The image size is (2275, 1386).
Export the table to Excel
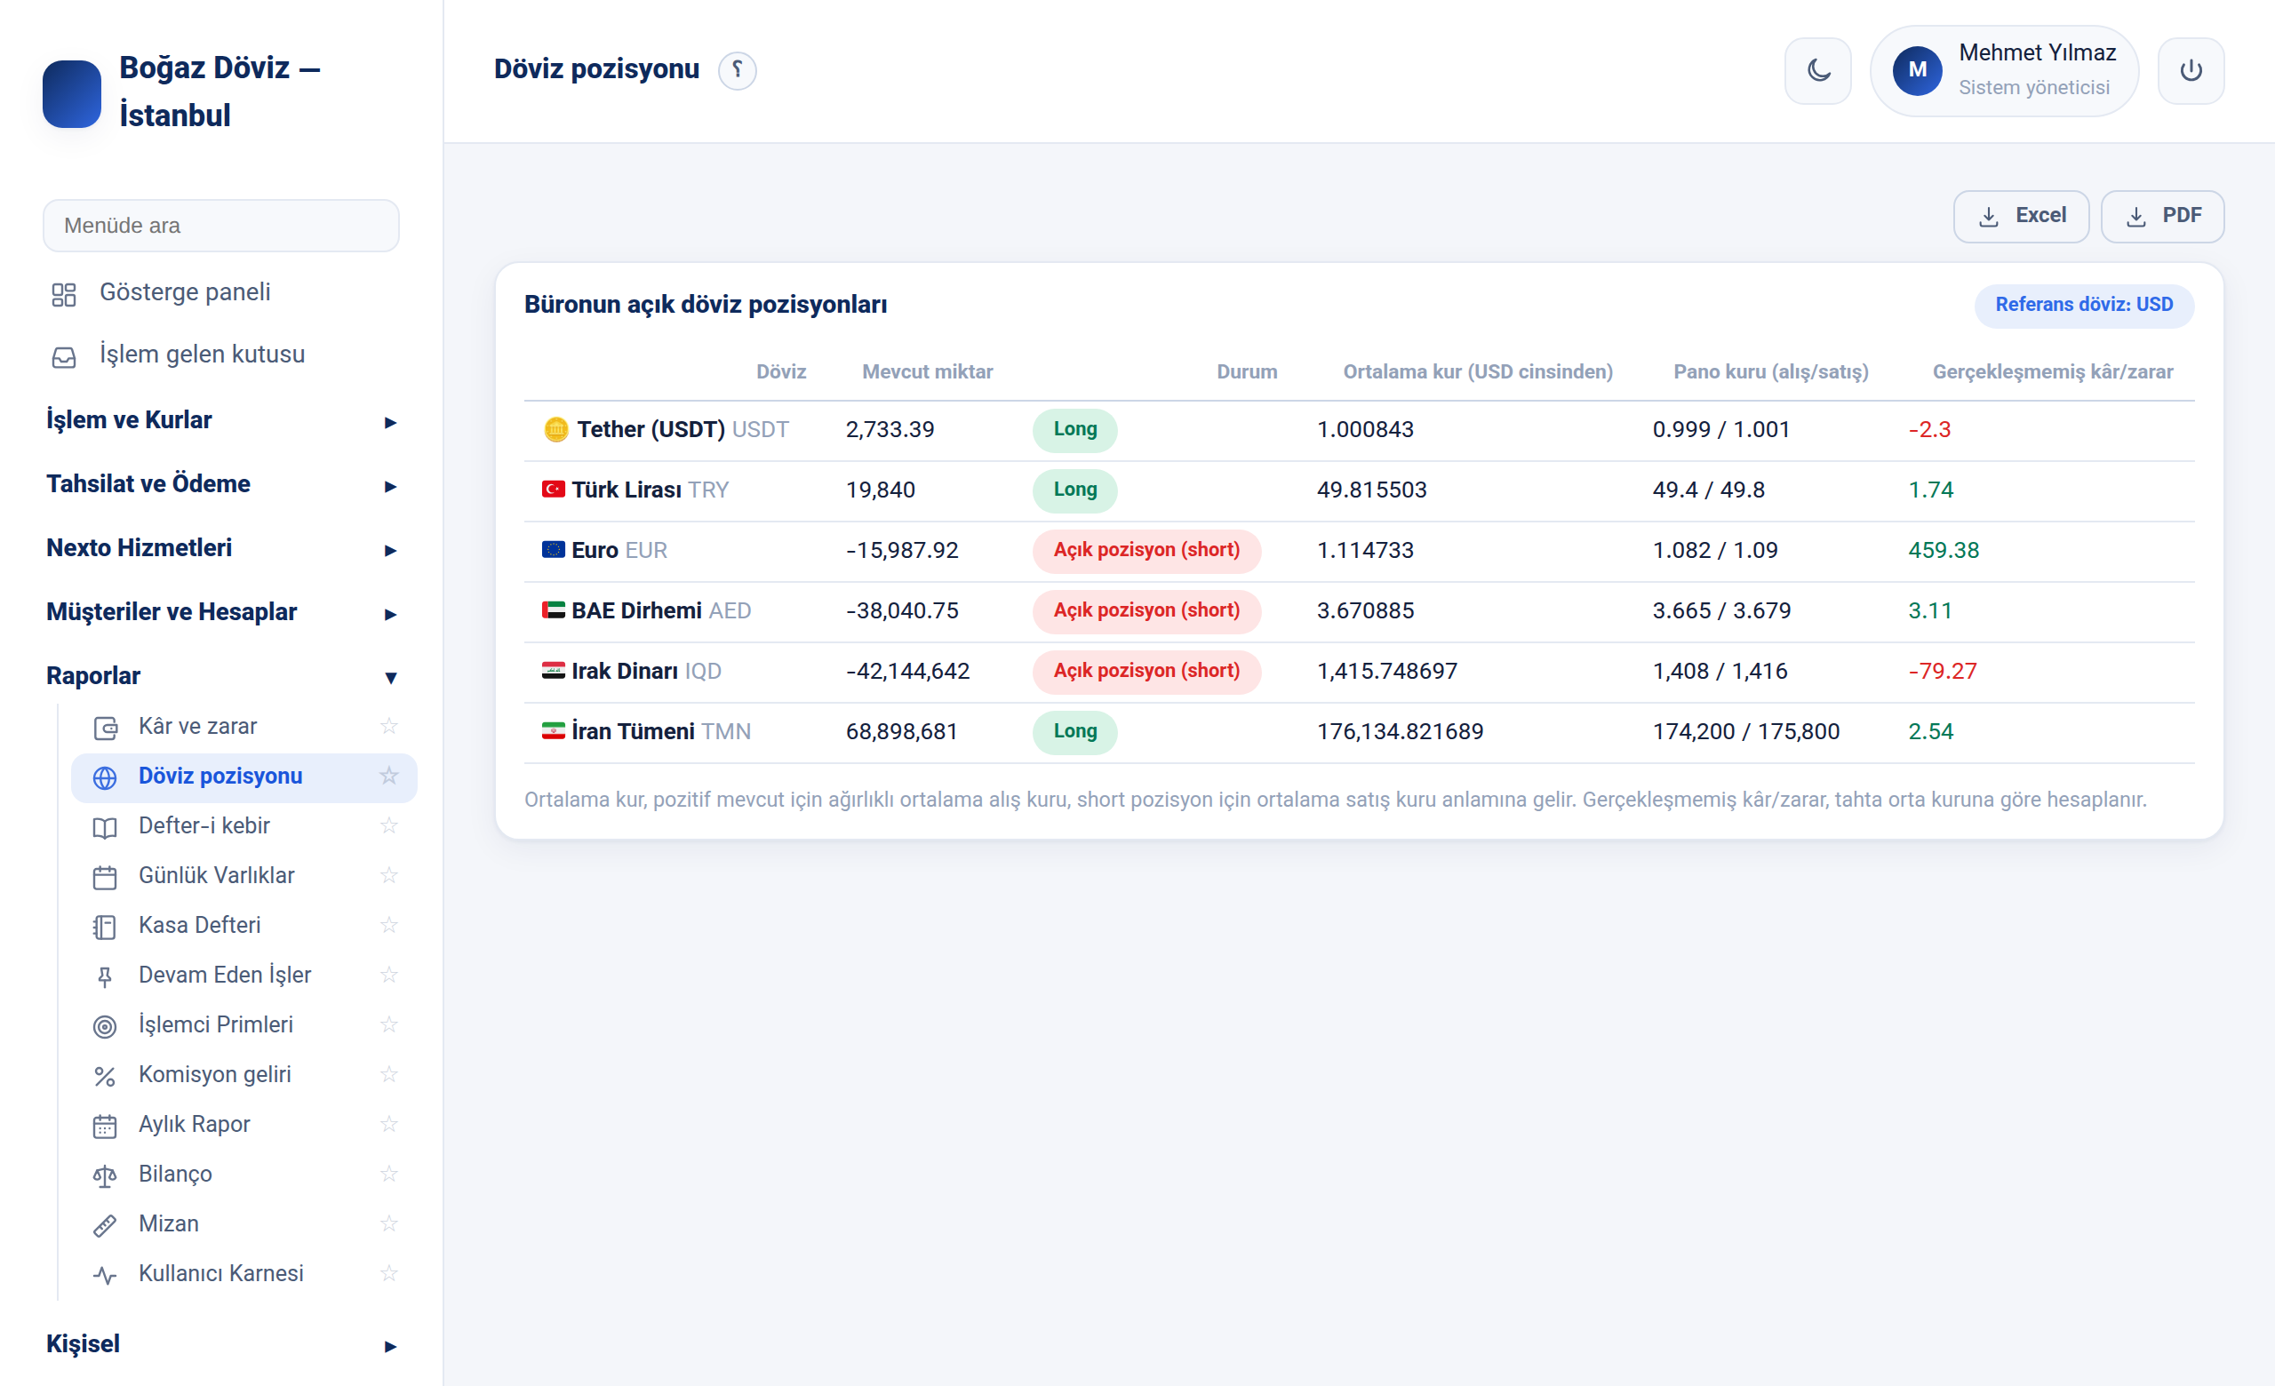[2020, 216]
